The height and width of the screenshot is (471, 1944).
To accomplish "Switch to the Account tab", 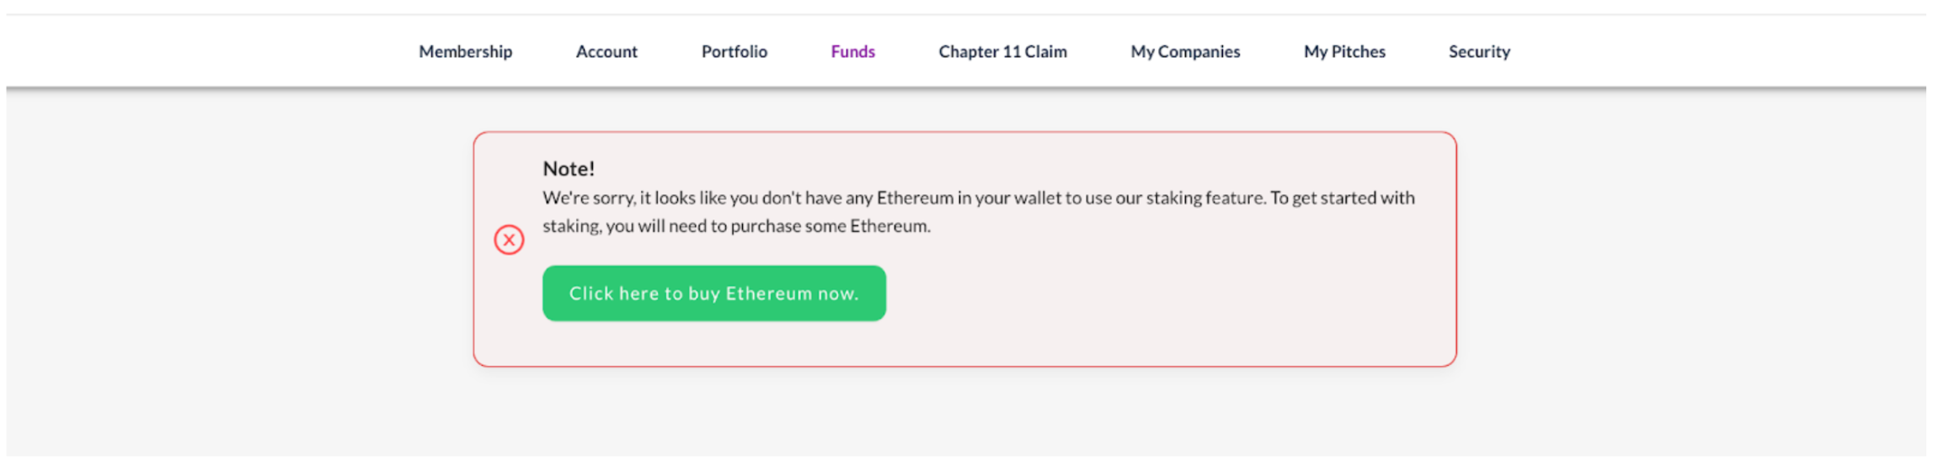I will [606, 52].
